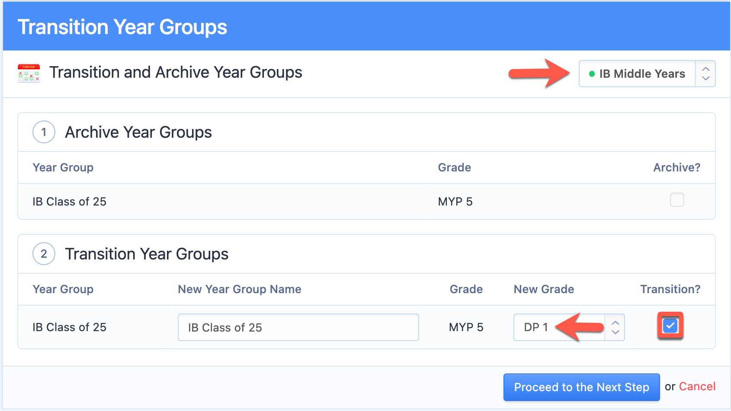The height and width of the screenshot is (411, 731).
Task: Click the red Cancel link
Action: (x=697, y=386)
